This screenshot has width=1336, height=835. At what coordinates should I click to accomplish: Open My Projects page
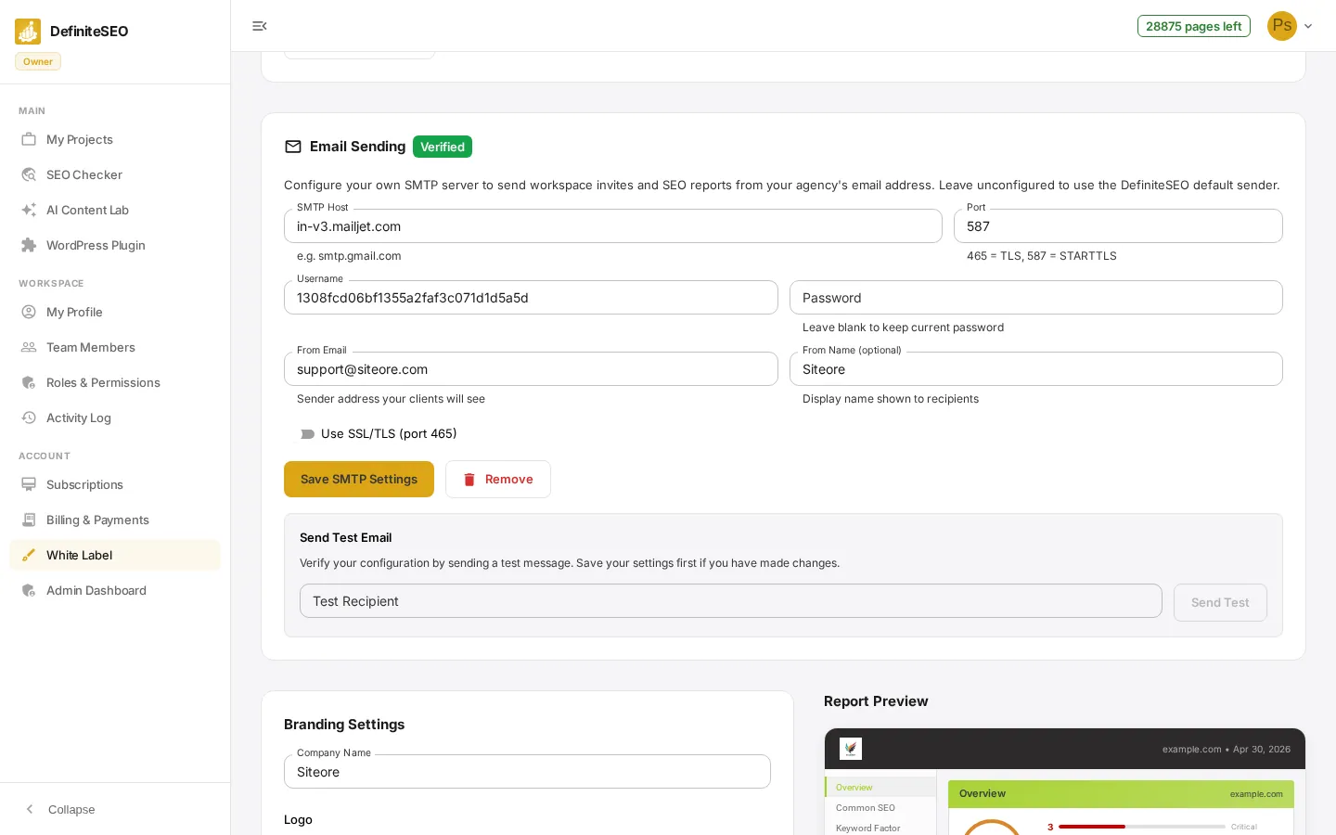click(x=115, y=139)
